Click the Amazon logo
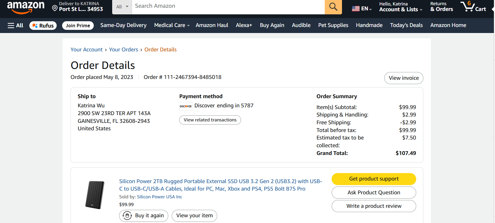The height and width of the screenshot is (223, 495). 26,7
